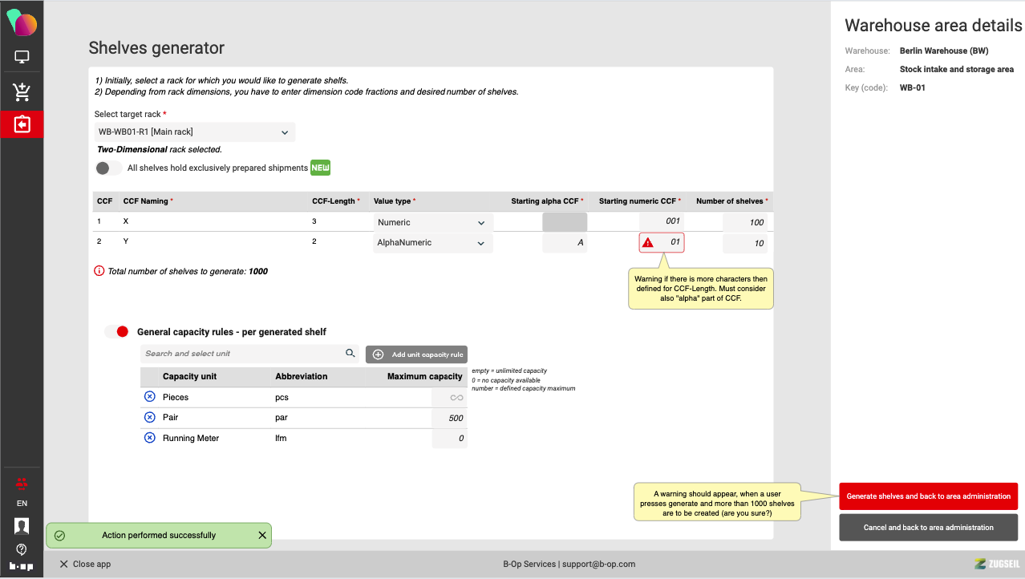This screenshot has height=579, width=1025.
Task: Click the monitor icon in sidebar
Action: pyautogui.click(x=22, y=58)
